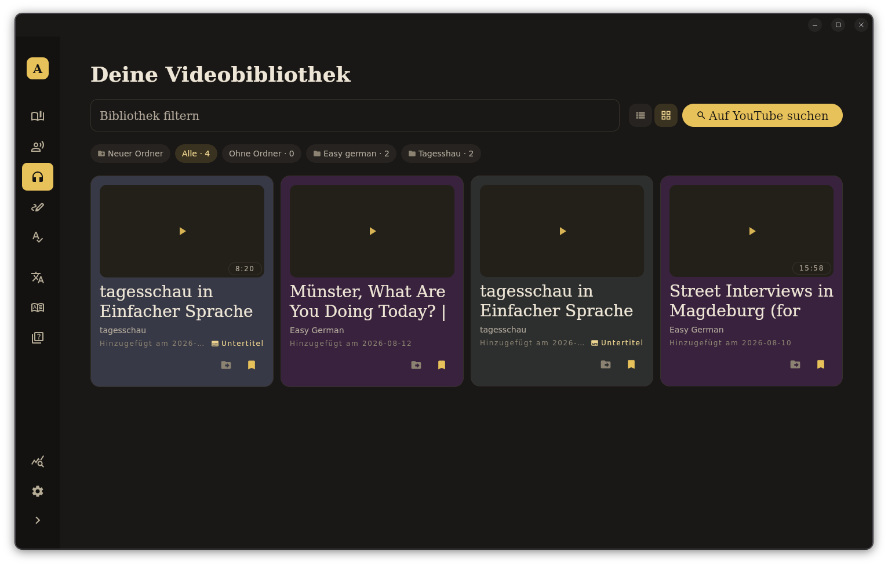Open the quiz question-mark icon in sidebar

click(38, 338)
